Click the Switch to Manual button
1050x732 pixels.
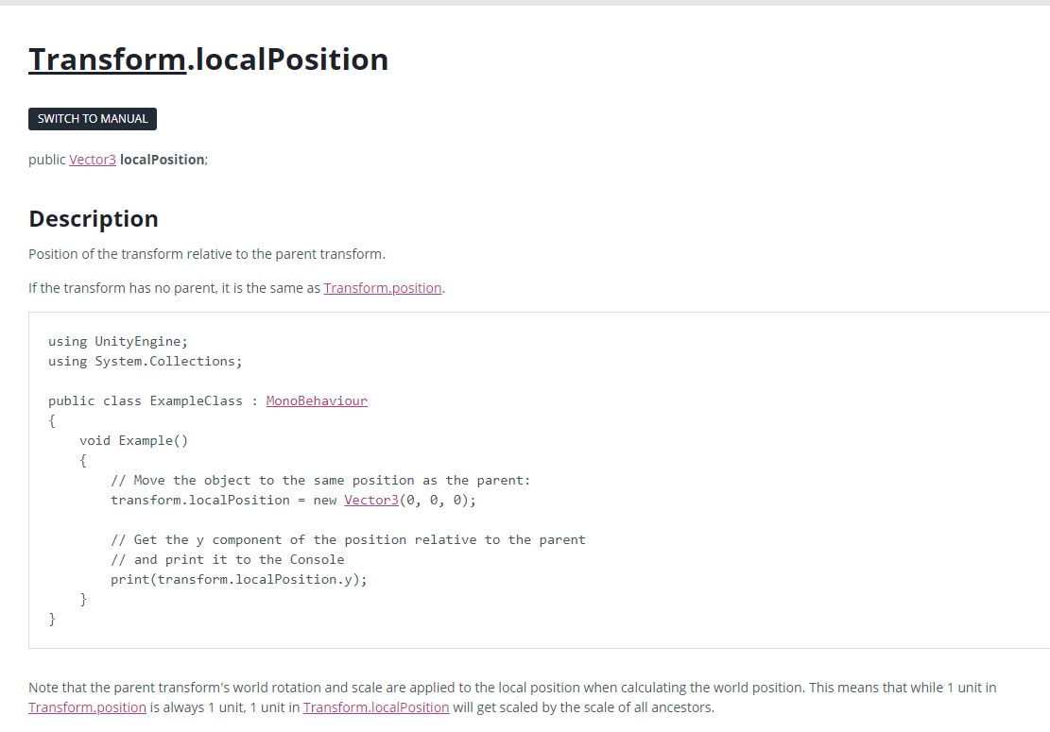point(93,119)
